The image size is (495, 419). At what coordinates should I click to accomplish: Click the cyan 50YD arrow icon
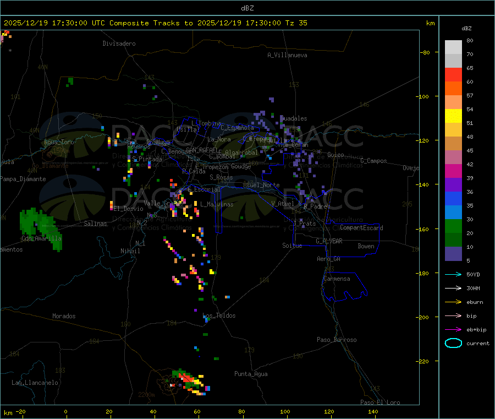pos(453,274)
